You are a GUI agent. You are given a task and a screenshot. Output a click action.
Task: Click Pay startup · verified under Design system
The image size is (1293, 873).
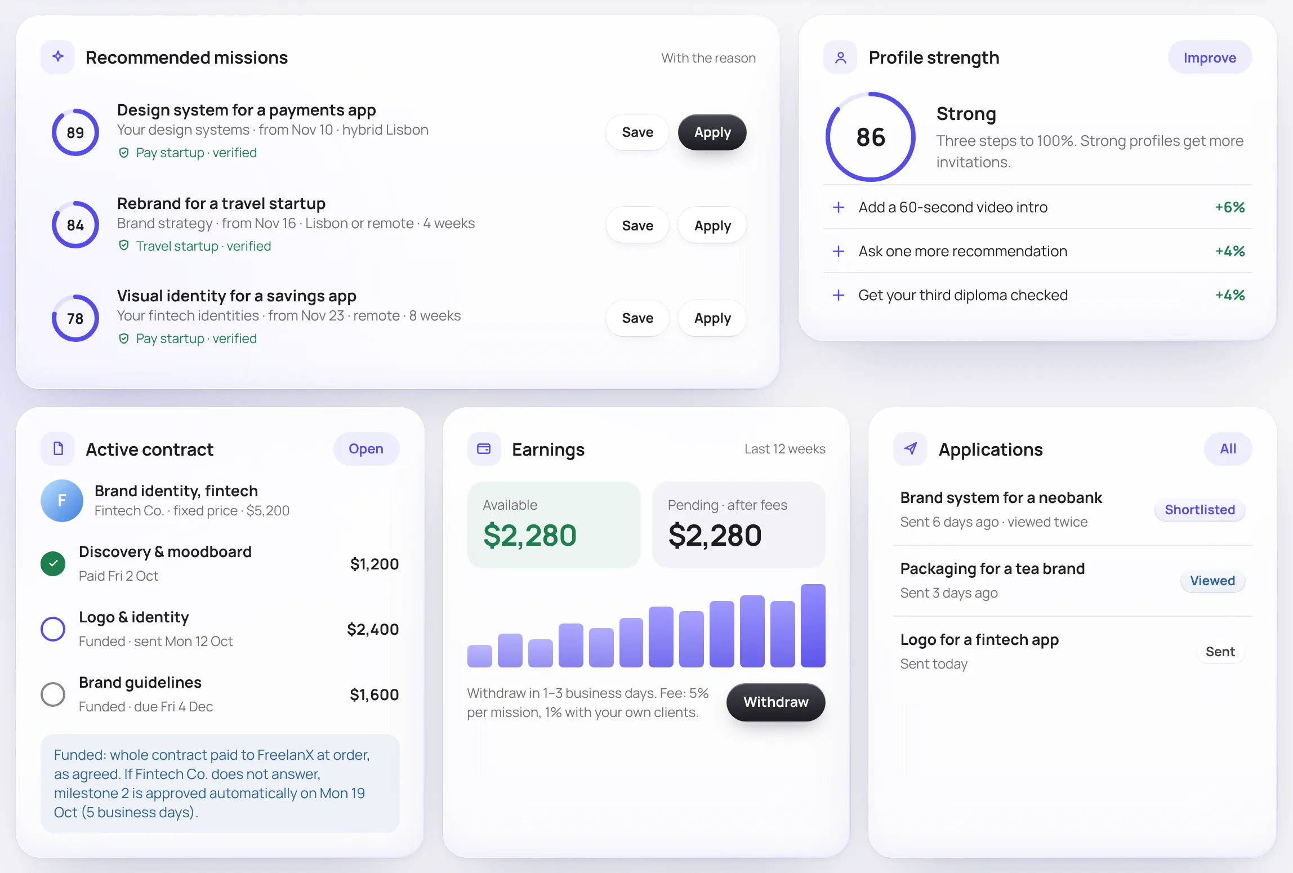click(x=196, y=153)
